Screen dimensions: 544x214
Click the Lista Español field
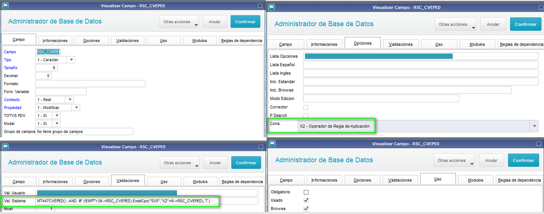(421, 65)
